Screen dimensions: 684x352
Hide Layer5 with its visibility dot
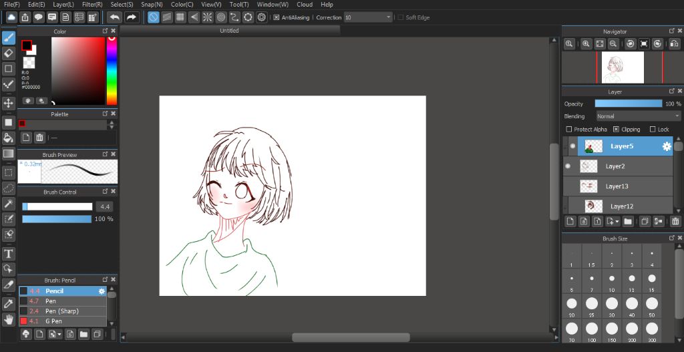pyautogui.click(x=572, y=146)
